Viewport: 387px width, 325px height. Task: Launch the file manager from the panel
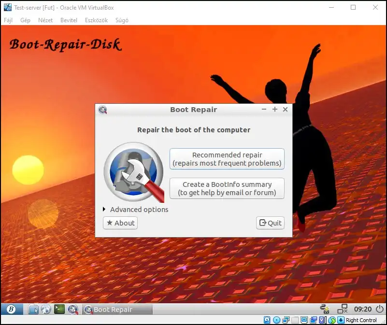pos(33,309)
